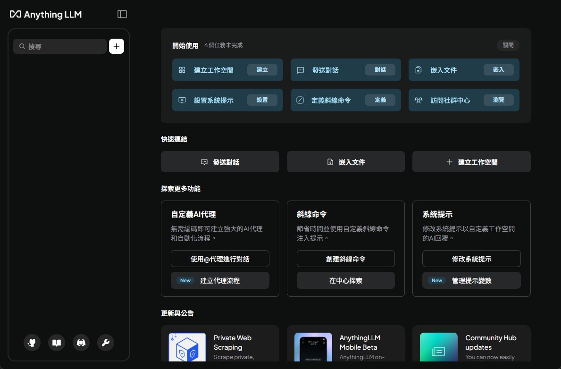Open the AnythingLLM Mobile Beta thumbnail
The image size is (561, 369).
pos(313,347)
